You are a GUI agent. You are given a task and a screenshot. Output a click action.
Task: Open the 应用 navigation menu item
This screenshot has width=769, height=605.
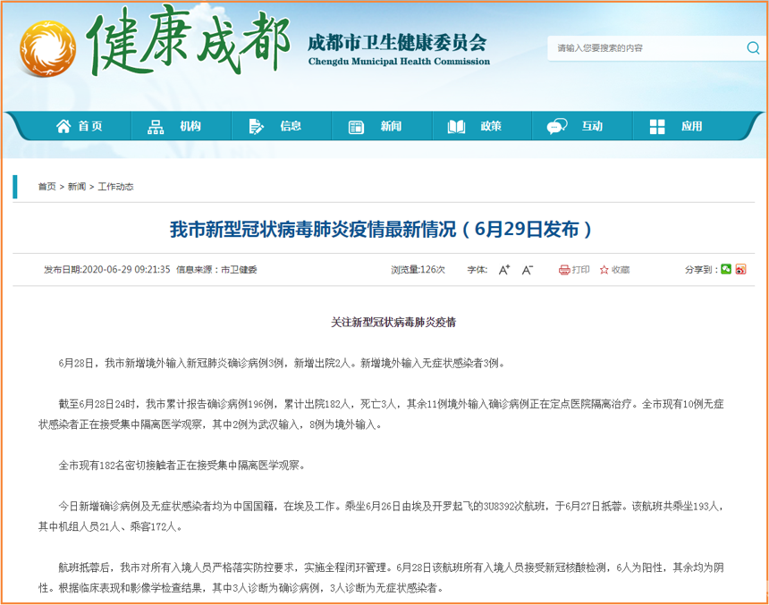(692, 126)
